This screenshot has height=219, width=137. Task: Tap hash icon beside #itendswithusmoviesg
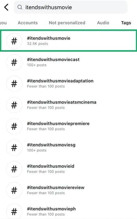click(x=14, y=147)
